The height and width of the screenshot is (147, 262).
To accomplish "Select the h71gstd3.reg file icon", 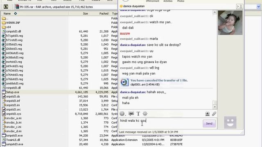I will pyautogui.click(x=4, y=36).
